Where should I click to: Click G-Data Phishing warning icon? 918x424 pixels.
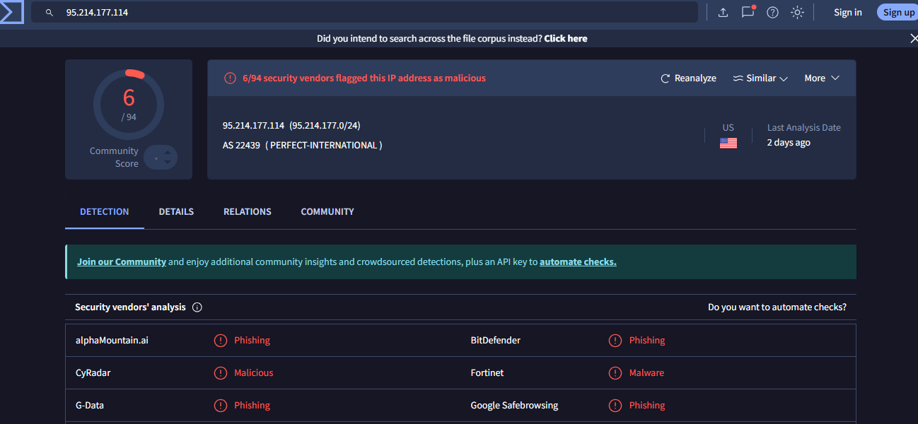(x=221, y=406)
